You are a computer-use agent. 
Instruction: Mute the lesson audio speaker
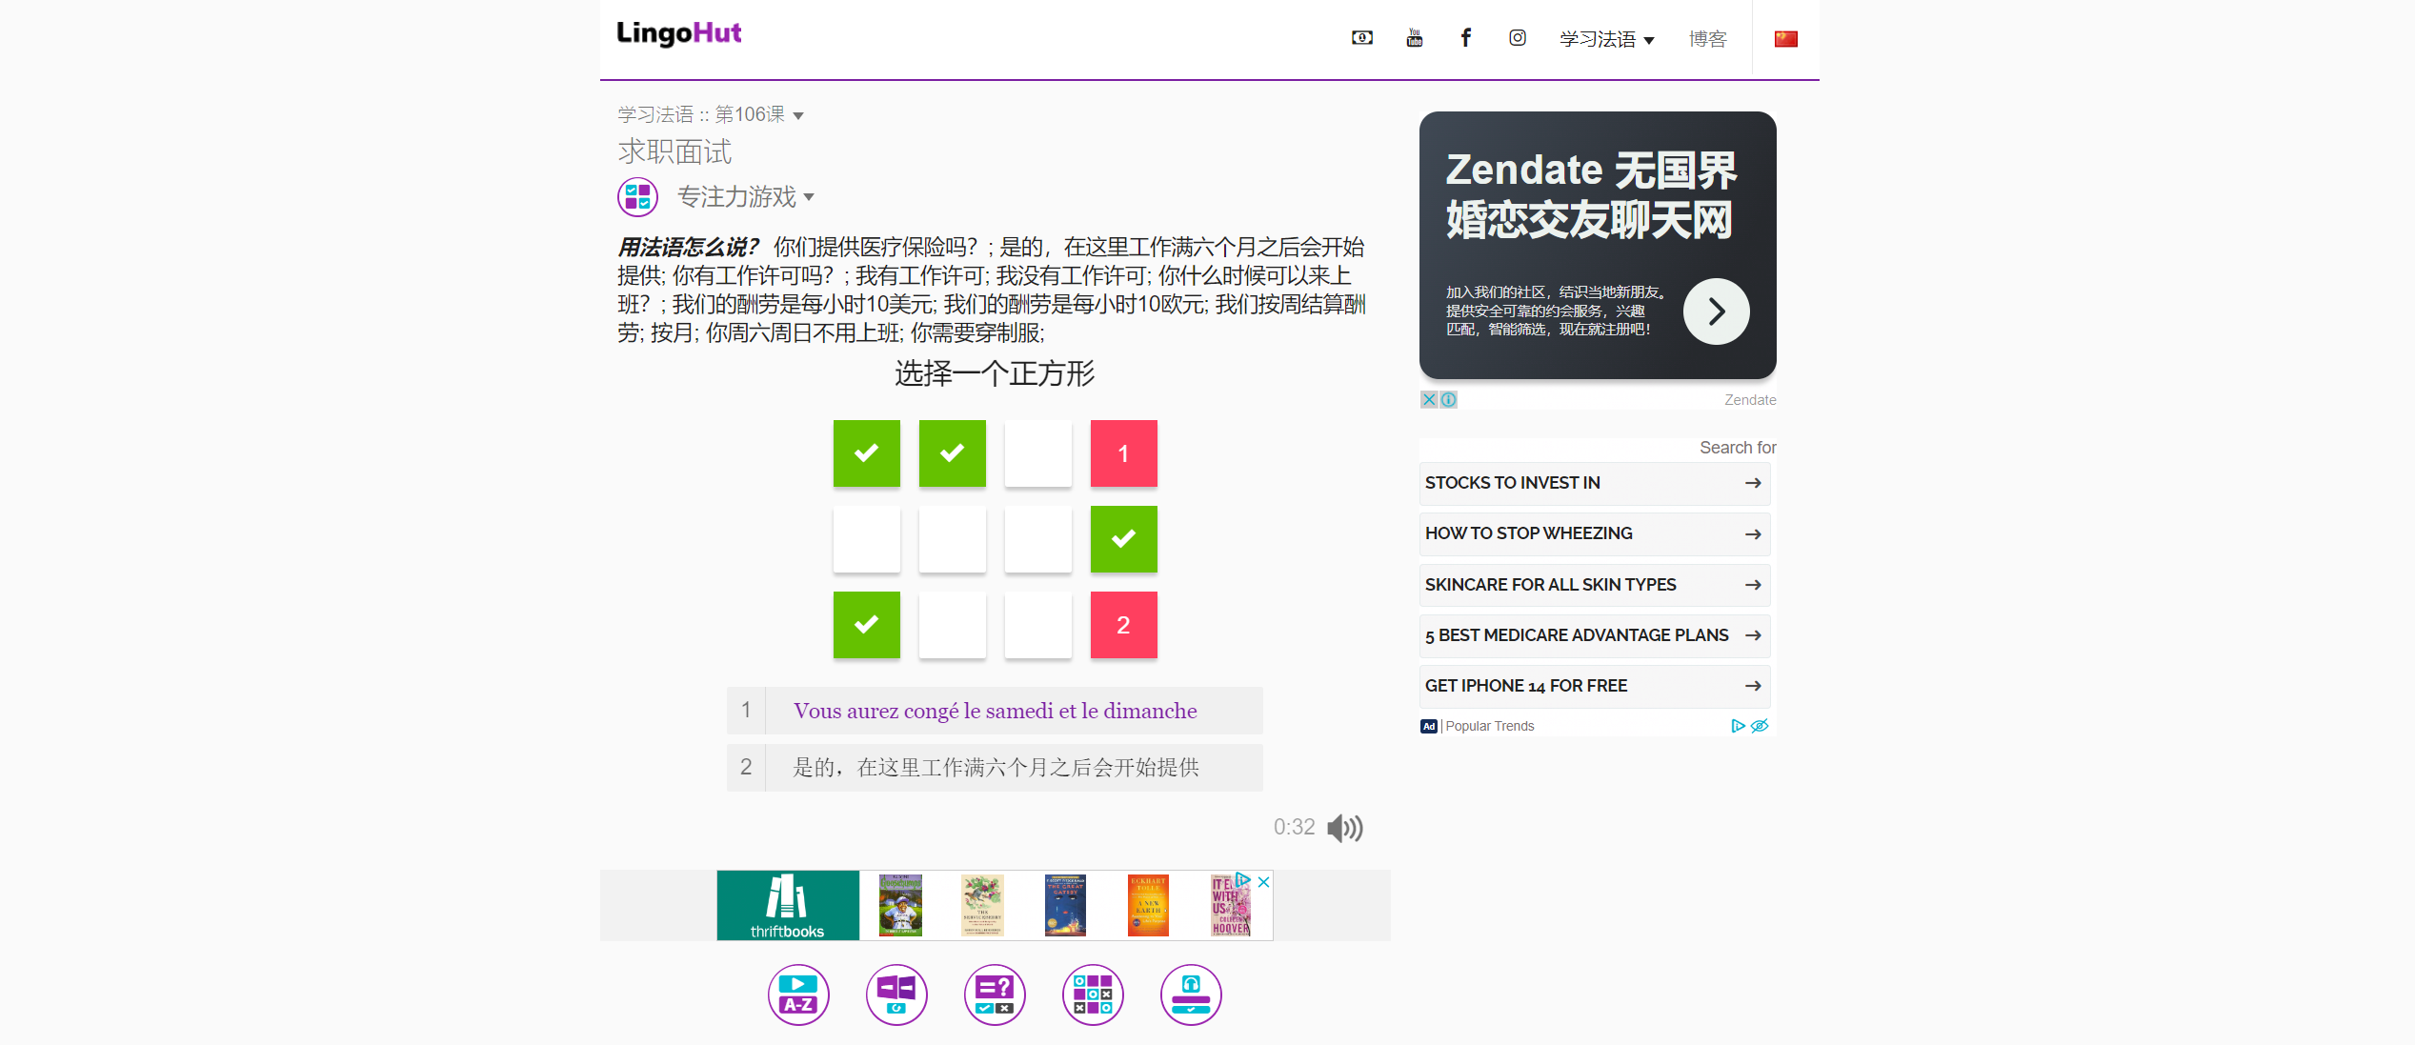point(1345,828)
